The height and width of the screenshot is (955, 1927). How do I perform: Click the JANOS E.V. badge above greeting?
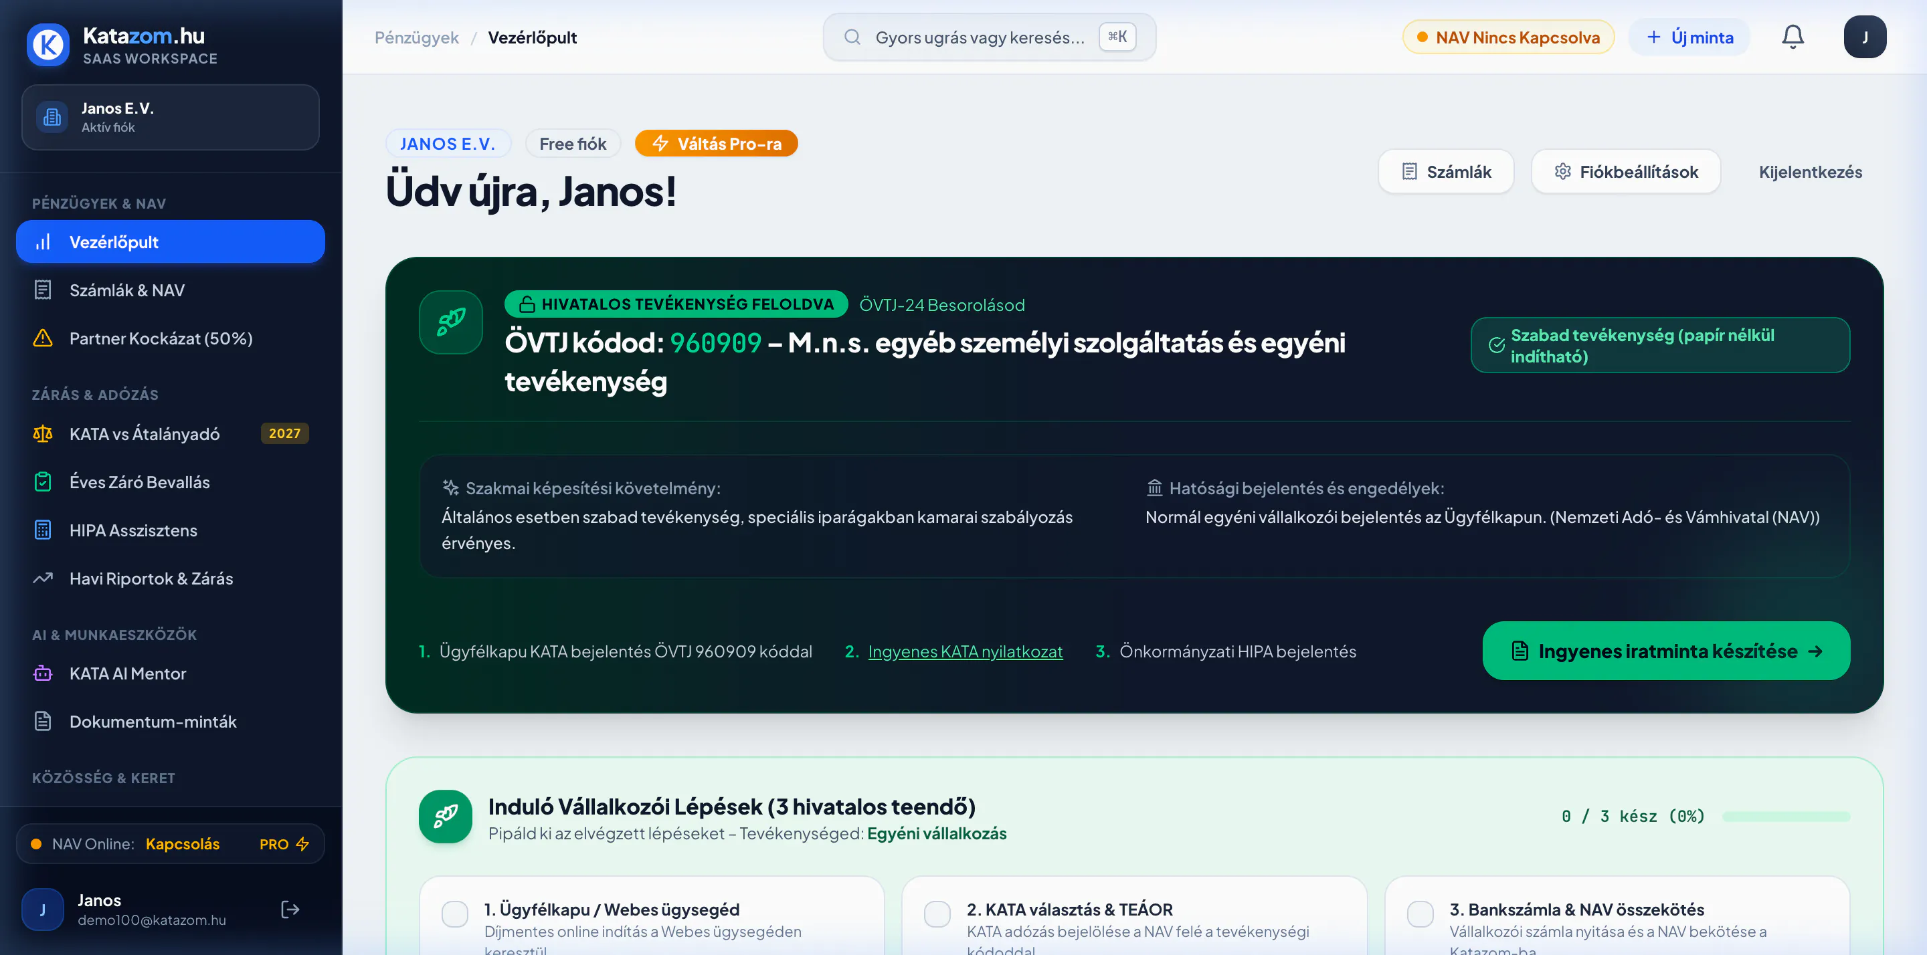448,144
